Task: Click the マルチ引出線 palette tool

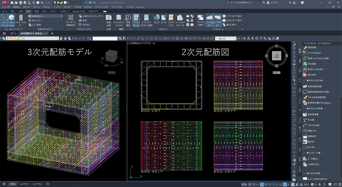Action: tap(313, 125)
